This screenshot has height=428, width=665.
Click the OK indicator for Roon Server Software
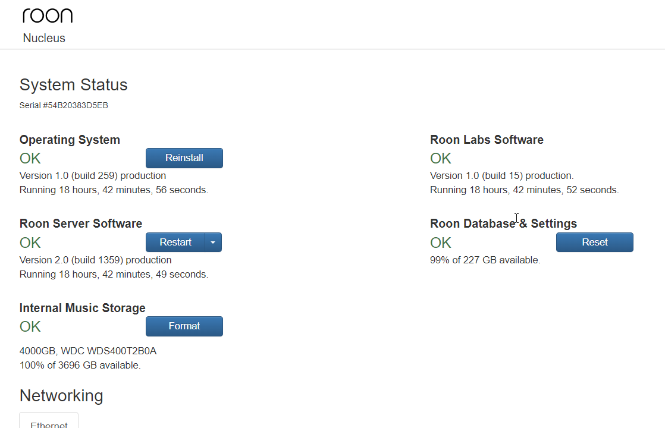pos(29,242)
